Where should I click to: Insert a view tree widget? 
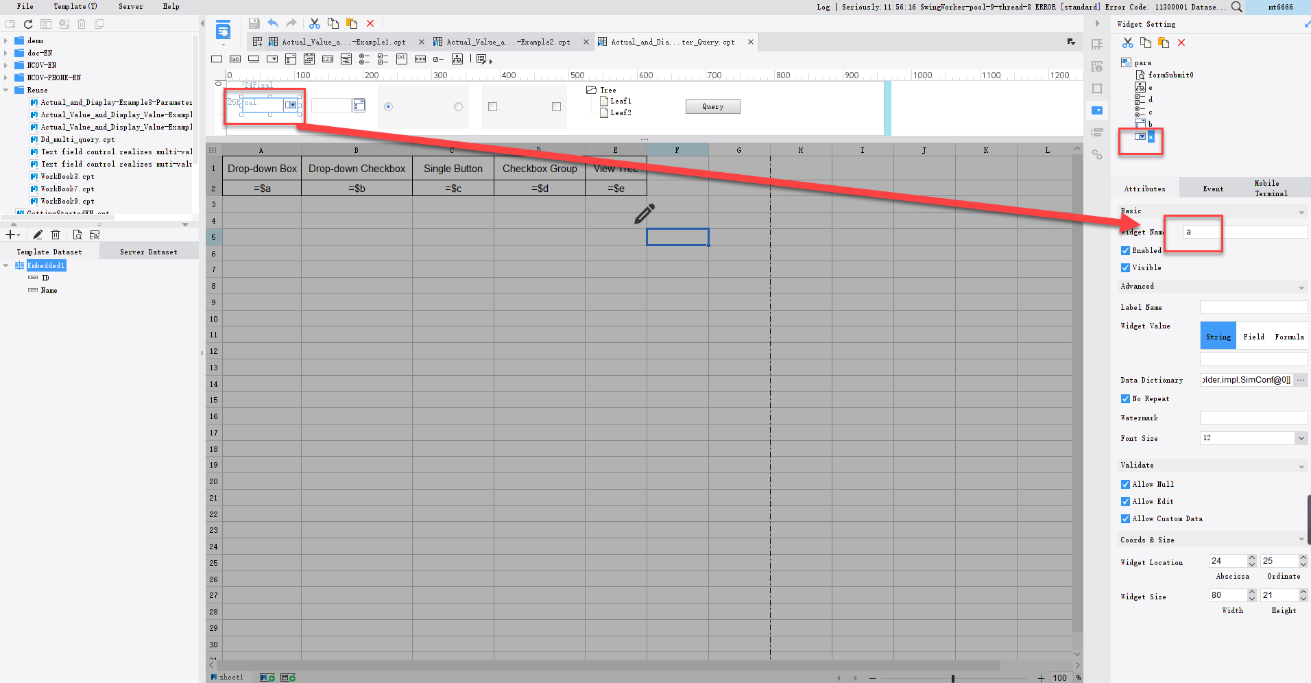457,60
